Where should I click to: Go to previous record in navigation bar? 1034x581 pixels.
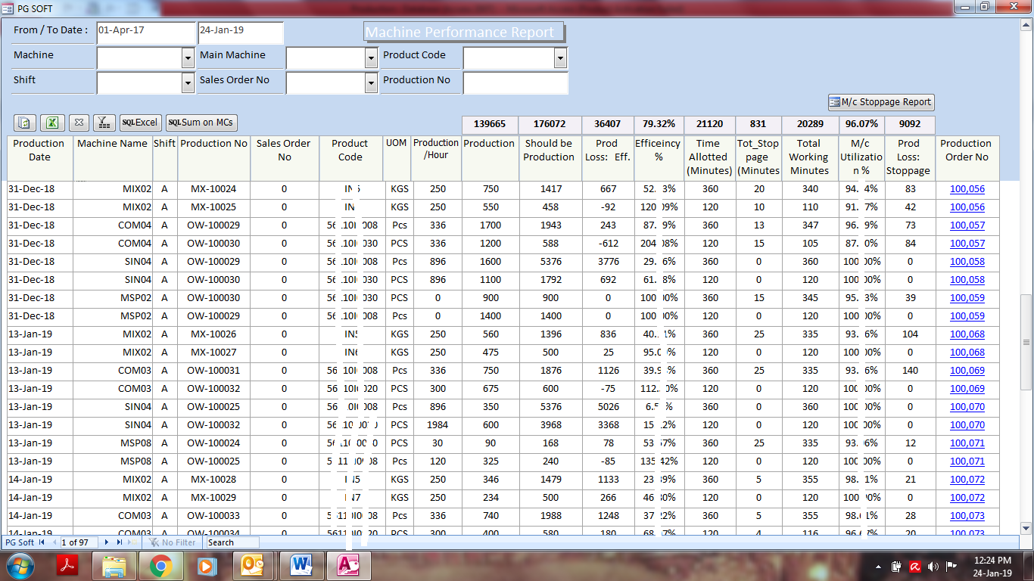coord(53,542)
